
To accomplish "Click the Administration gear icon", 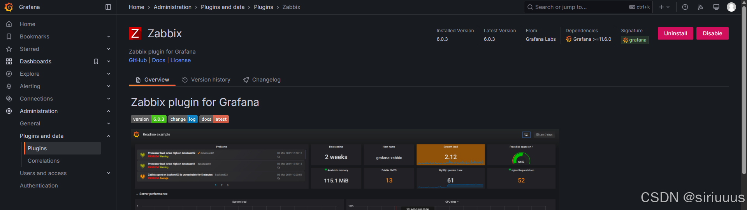I will click(x=9, y=111).
